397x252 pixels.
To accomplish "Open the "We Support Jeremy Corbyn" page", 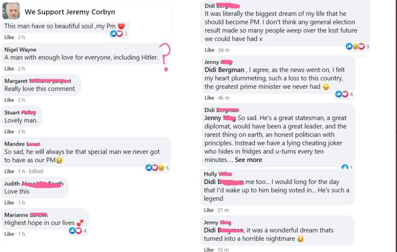I will click(70, 12).
